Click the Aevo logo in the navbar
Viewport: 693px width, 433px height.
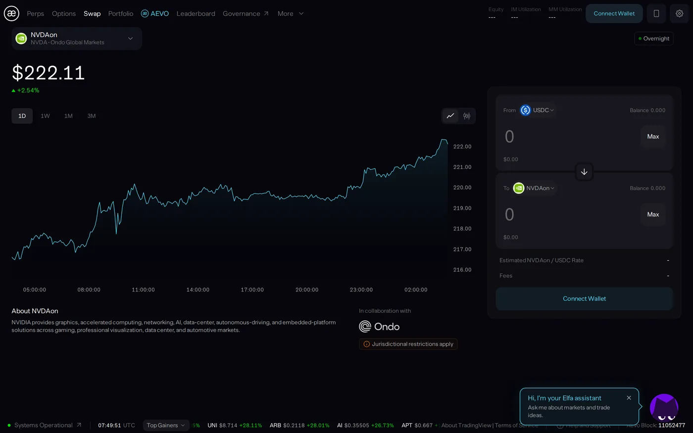click(x=11, y=13)
